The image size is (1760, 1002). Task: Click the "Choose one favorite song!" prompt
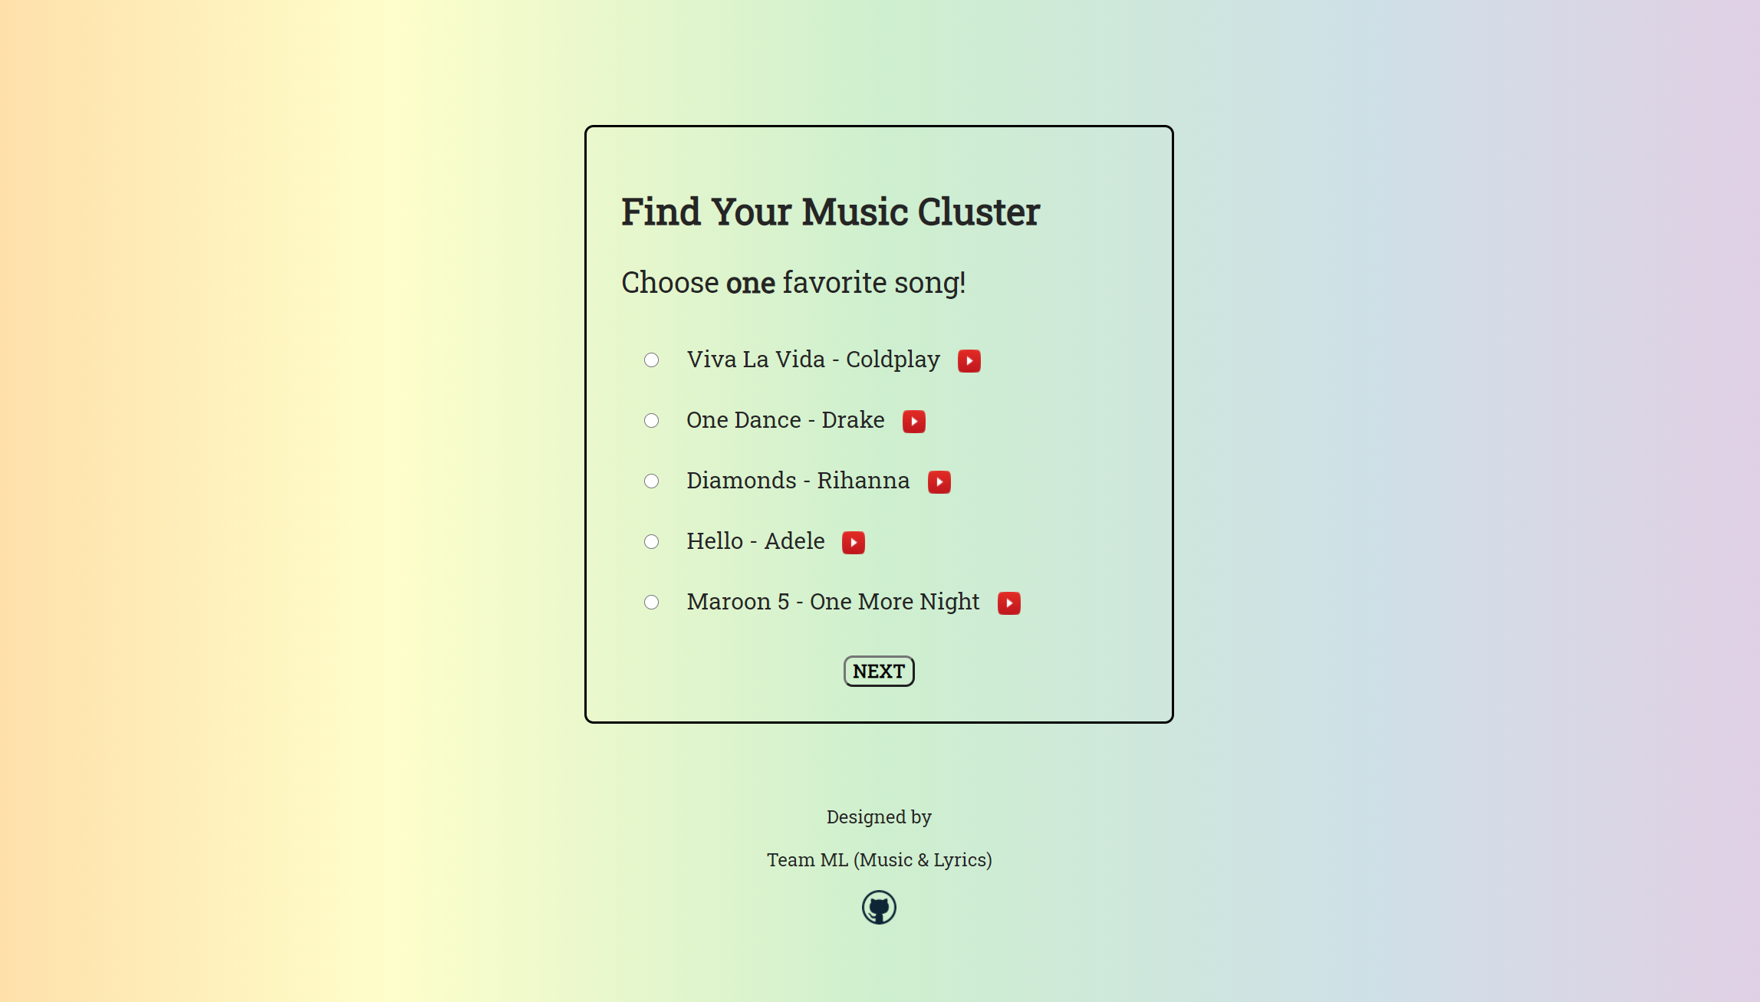tap(793, 283)
